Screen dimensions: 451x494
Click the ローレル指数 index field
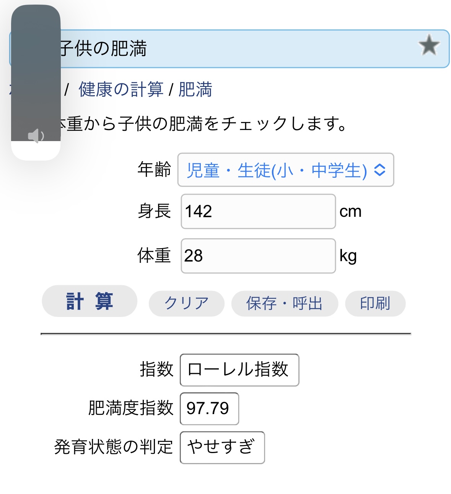pyautogui.click(x=239, y=370)
